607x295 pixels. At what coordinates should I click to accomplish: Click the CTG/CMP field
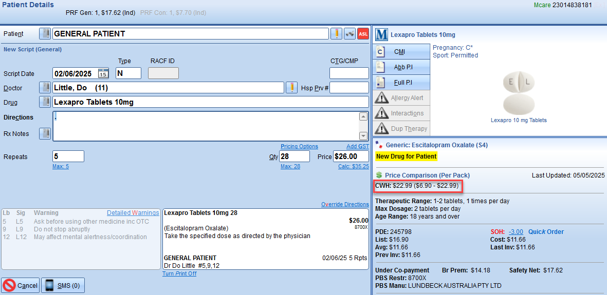pos(349,73)
